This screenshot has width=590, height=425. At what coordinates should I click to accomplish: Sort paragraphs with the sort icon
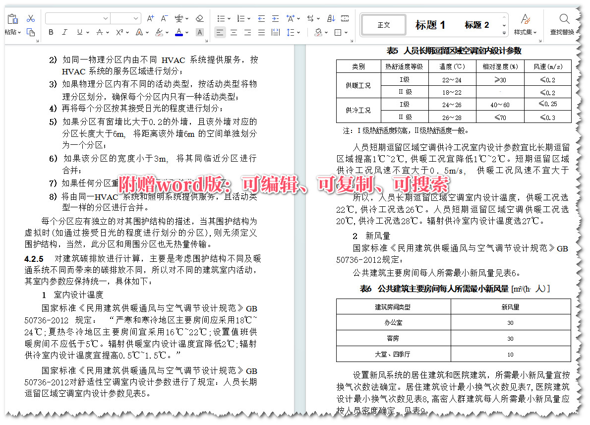click(331, 18)
